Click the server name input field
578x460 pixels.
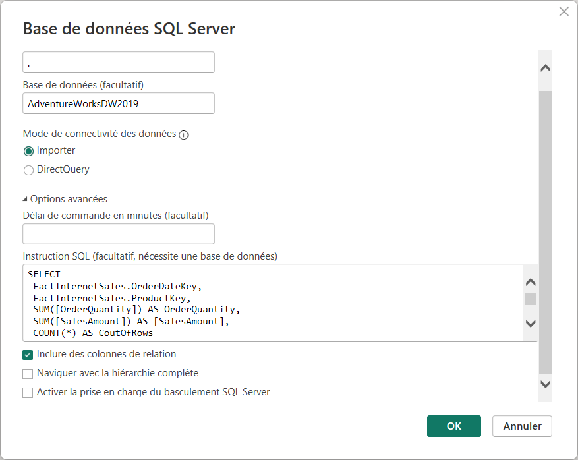(119, 63)
